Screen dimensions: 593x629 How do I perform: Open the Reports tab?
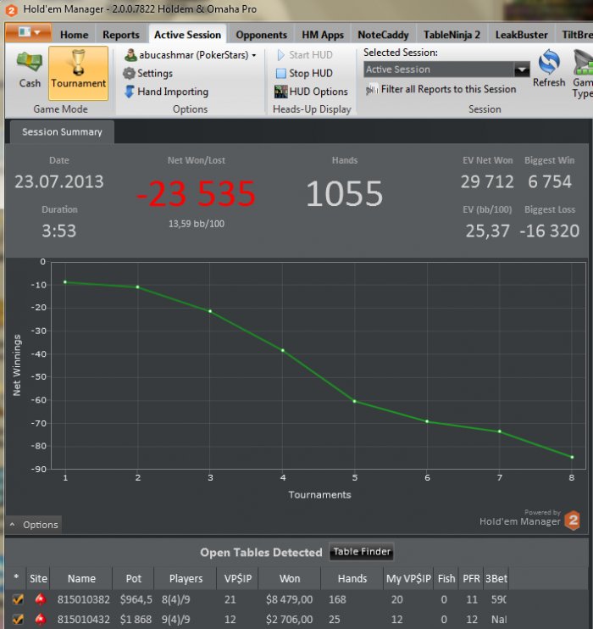click(x=120, y=35)
